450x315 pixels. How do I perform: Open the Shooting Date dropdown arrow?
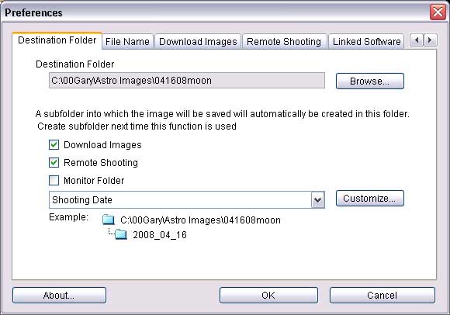pos(317,199)
